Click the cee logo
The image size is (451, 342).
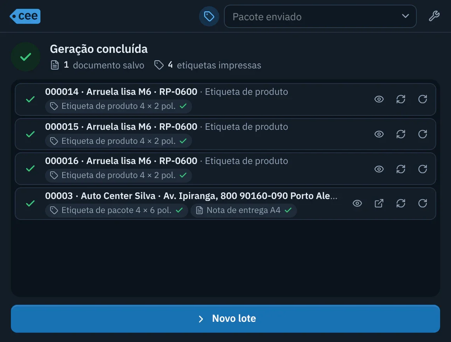pyautogui.click(x=25, y=16)
